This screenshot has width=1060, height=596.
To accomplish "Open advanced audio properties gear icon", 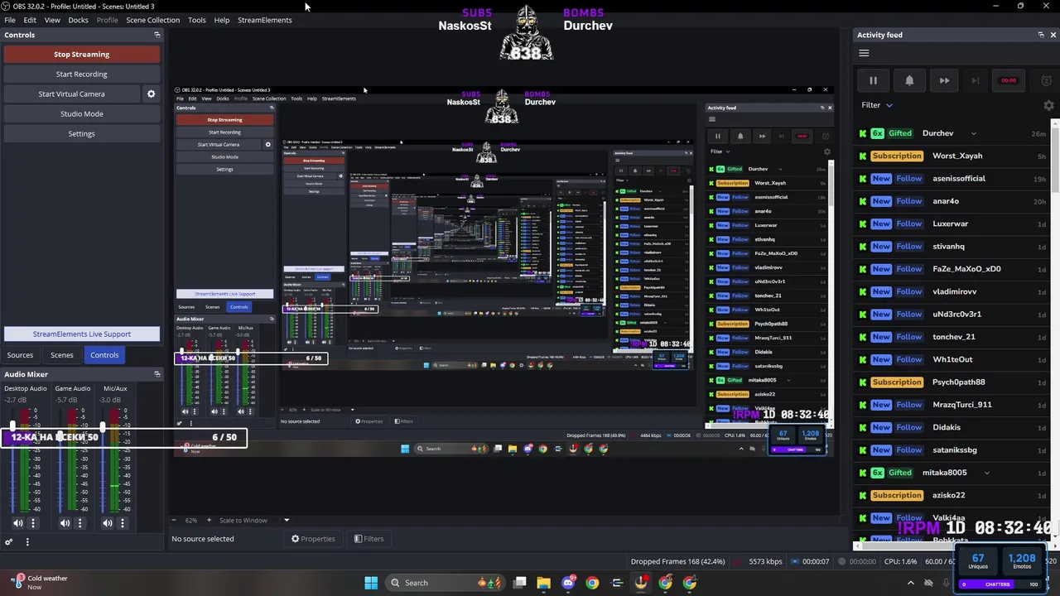I will [9, 542].
